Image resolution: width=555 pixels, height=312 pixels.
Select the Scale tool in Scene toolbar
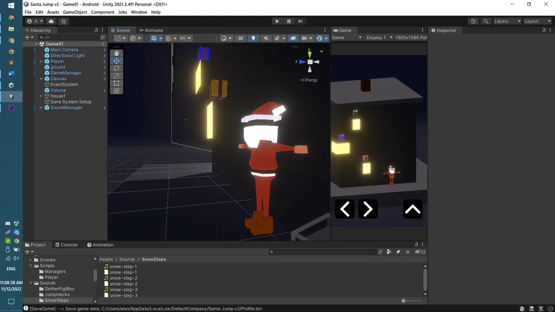tap(117, 76)
